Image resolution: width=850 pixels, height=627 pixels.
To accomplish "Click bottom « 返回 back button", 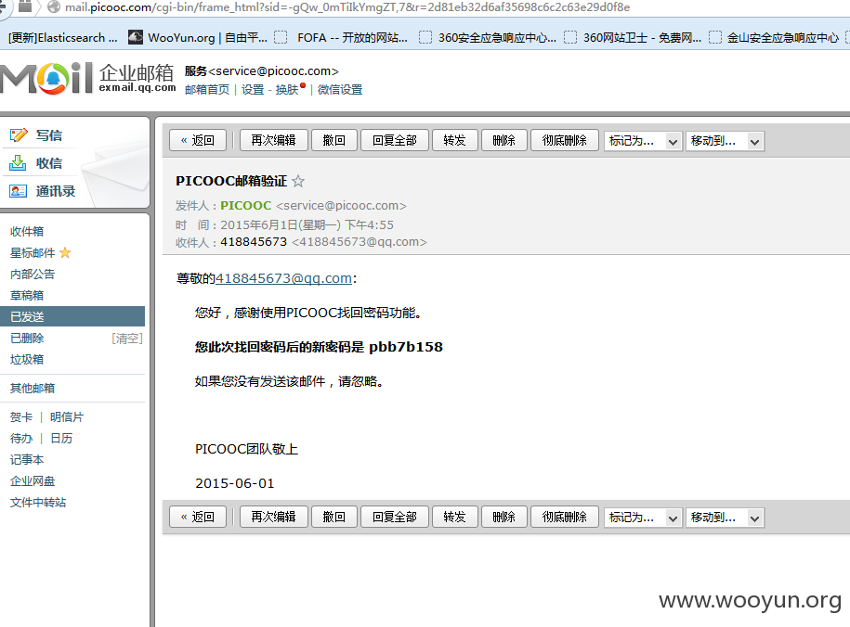I will 198,517.
